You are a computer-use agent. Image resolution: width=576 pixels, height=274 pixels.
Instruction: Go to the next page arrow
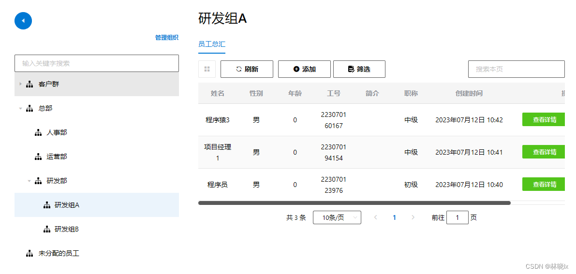coord(413,217)
